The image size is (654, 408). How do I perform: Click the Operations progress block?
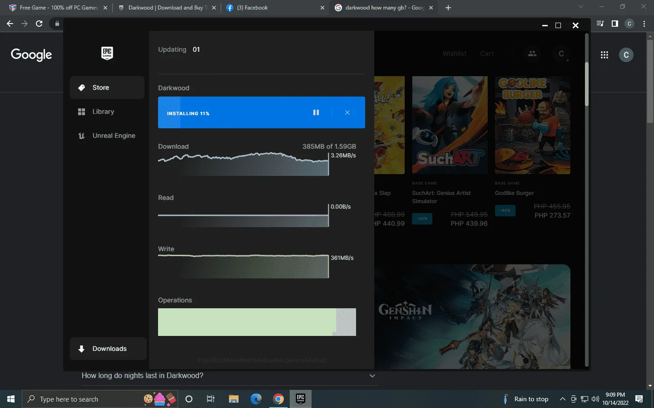pyautogui.click(x=257, y=322)
